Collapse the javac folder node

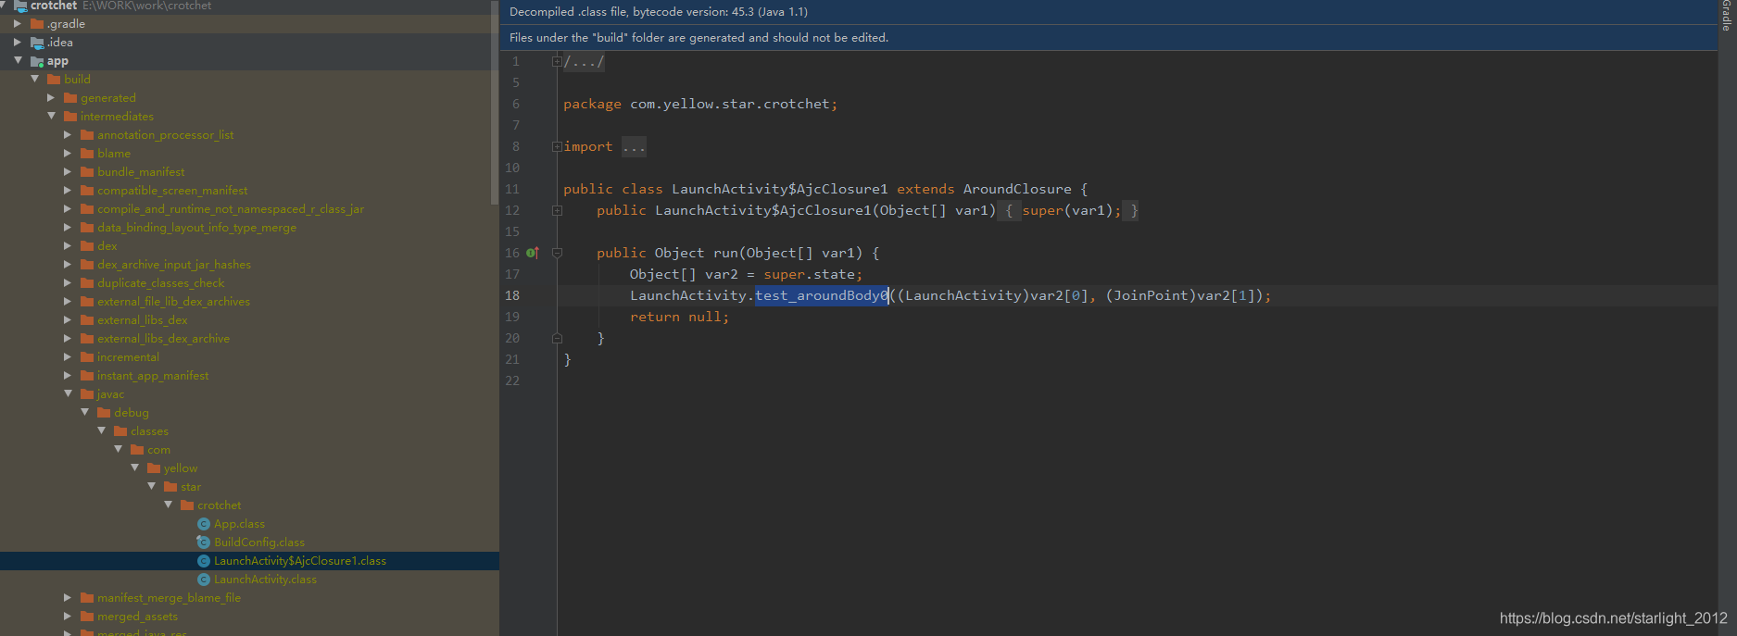(x=68, y=393)
